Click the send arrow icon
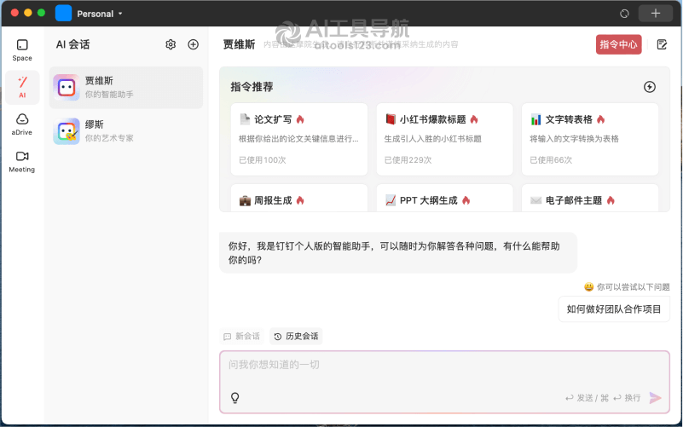 [x=655, y=397]
